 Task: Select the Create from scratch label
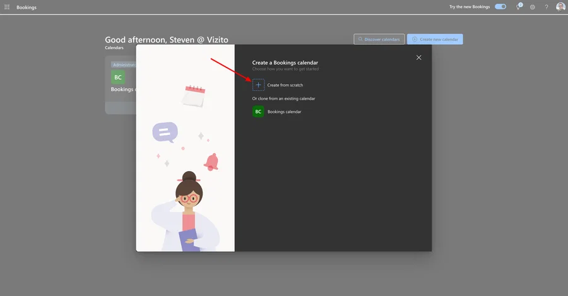[285, 85]
